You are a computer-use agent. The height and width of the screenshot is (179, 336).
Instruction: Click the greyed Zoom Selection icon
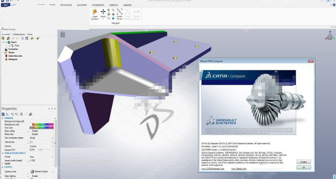tap(127, 12)
